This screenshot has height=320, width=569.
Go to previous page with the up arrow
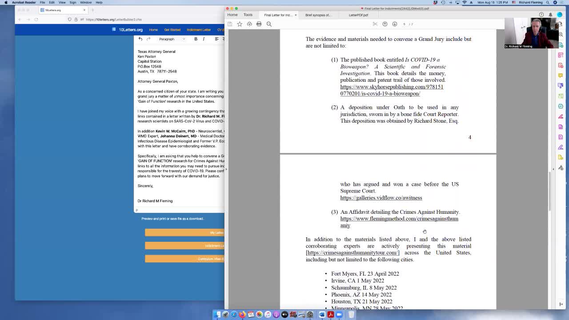click(385, 24)
